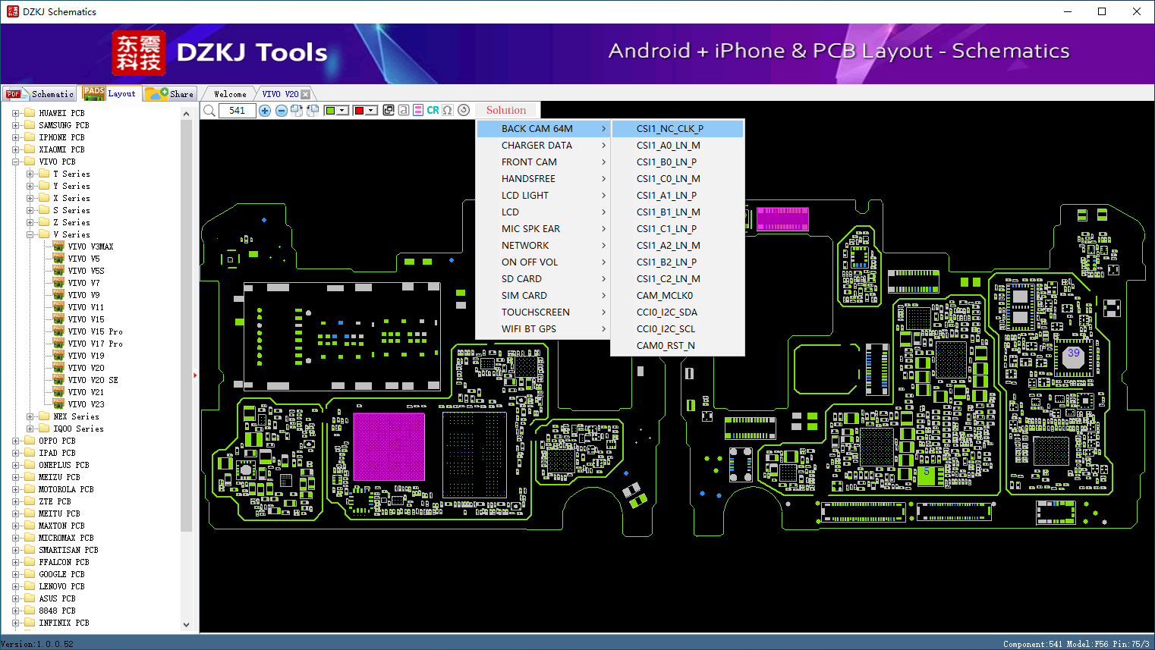1155x650 pixels.
Task: Choose CSI1_NC_CLK_P in the submenu
Action: tap(678, 129)
